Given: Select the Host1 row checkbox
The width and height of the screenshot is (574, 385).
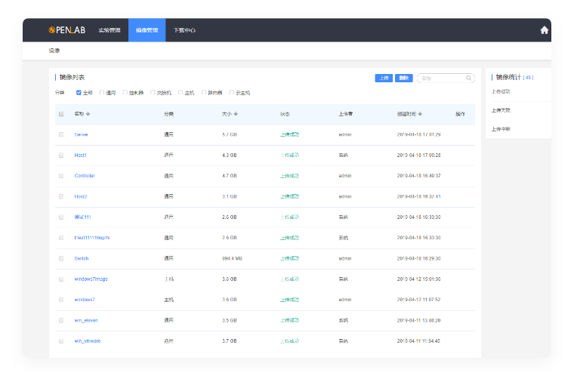Looking at the screenshot, I should coord(61,156).
